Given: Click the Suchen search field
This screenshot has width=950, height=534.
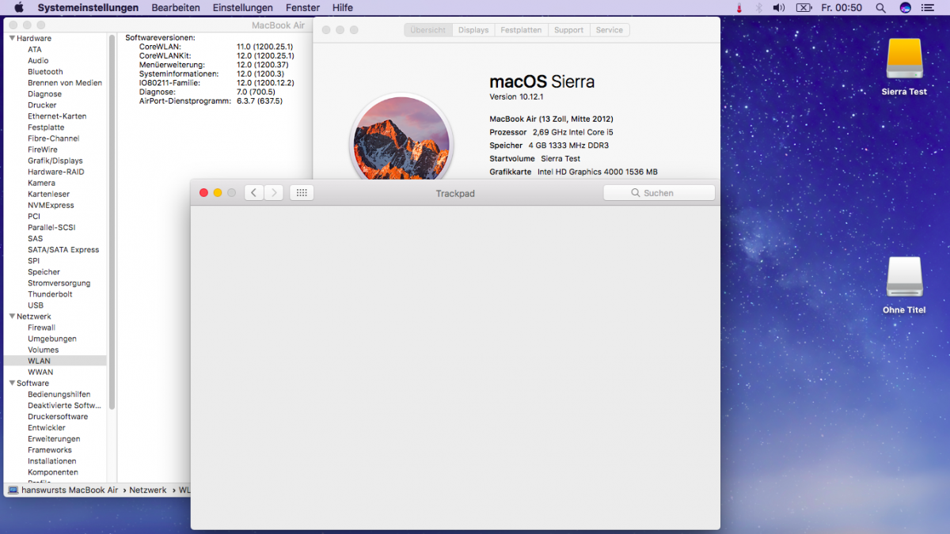Looking at the screenshot, I should click(659, 193).
